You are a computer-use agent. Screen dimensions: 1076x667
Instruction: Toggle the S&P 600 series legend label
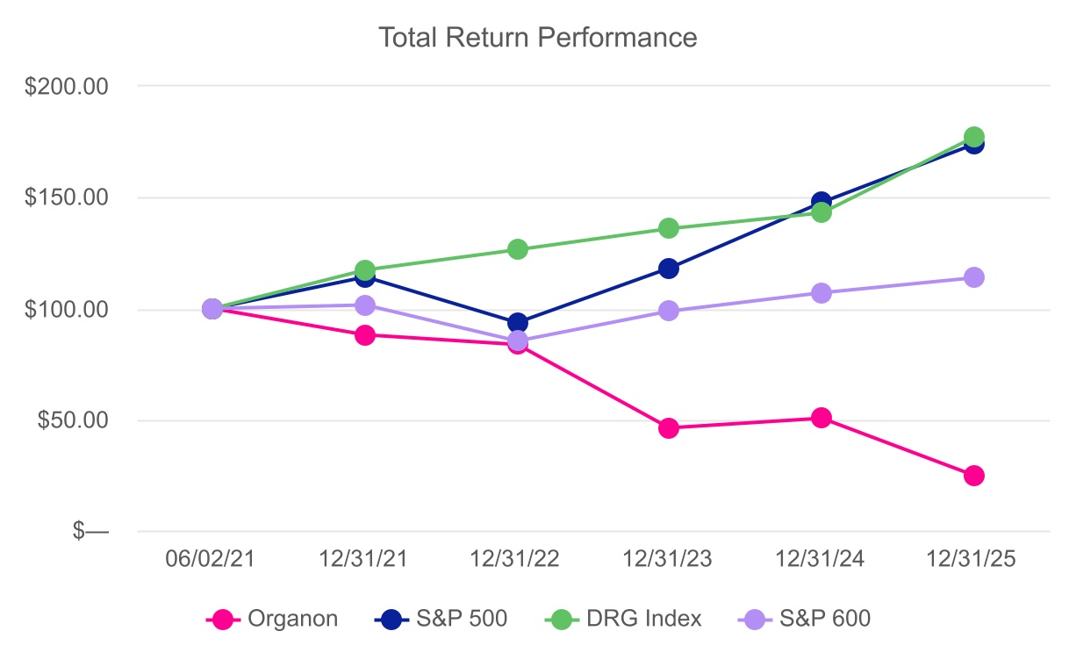824,619
